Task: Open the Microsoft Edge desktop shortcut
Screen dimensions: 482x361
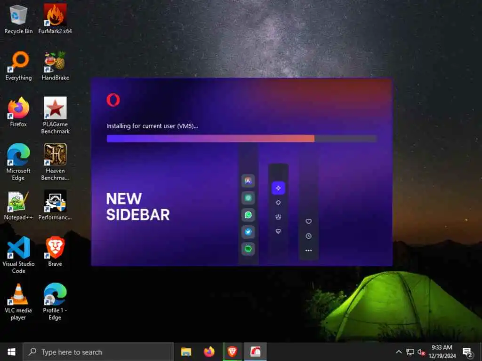Action: coord(18,162)
